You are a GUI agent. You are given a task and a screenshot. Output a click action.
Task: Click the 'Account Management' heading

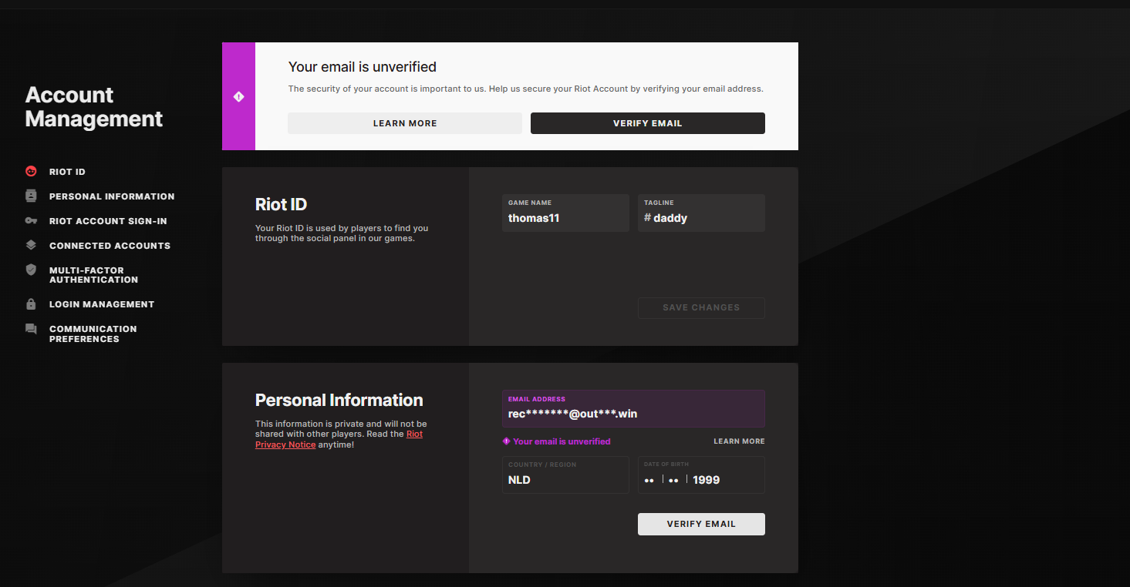pyautogui.click(x=94, y=106)
